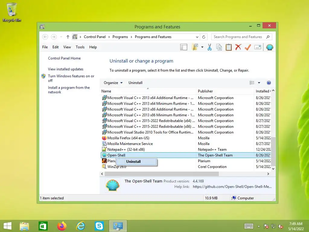
Task: Open the view options dropdown arrow
Action: 259,83
